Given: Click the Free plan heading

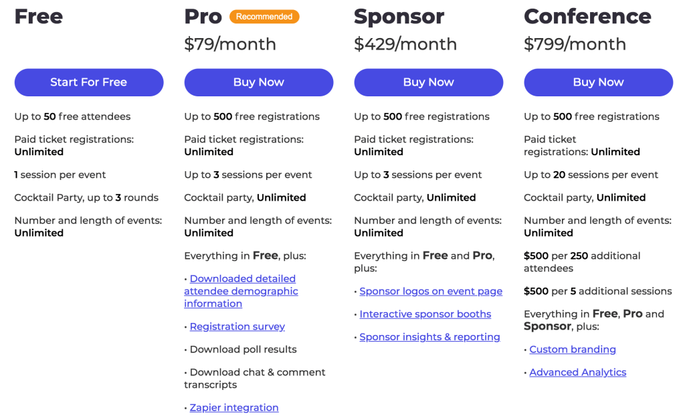Looking at the screenshot, I should (39, 17).
